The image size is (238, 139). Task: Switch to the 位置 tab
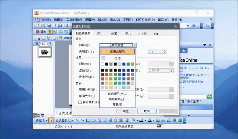[x=114, y=34]
